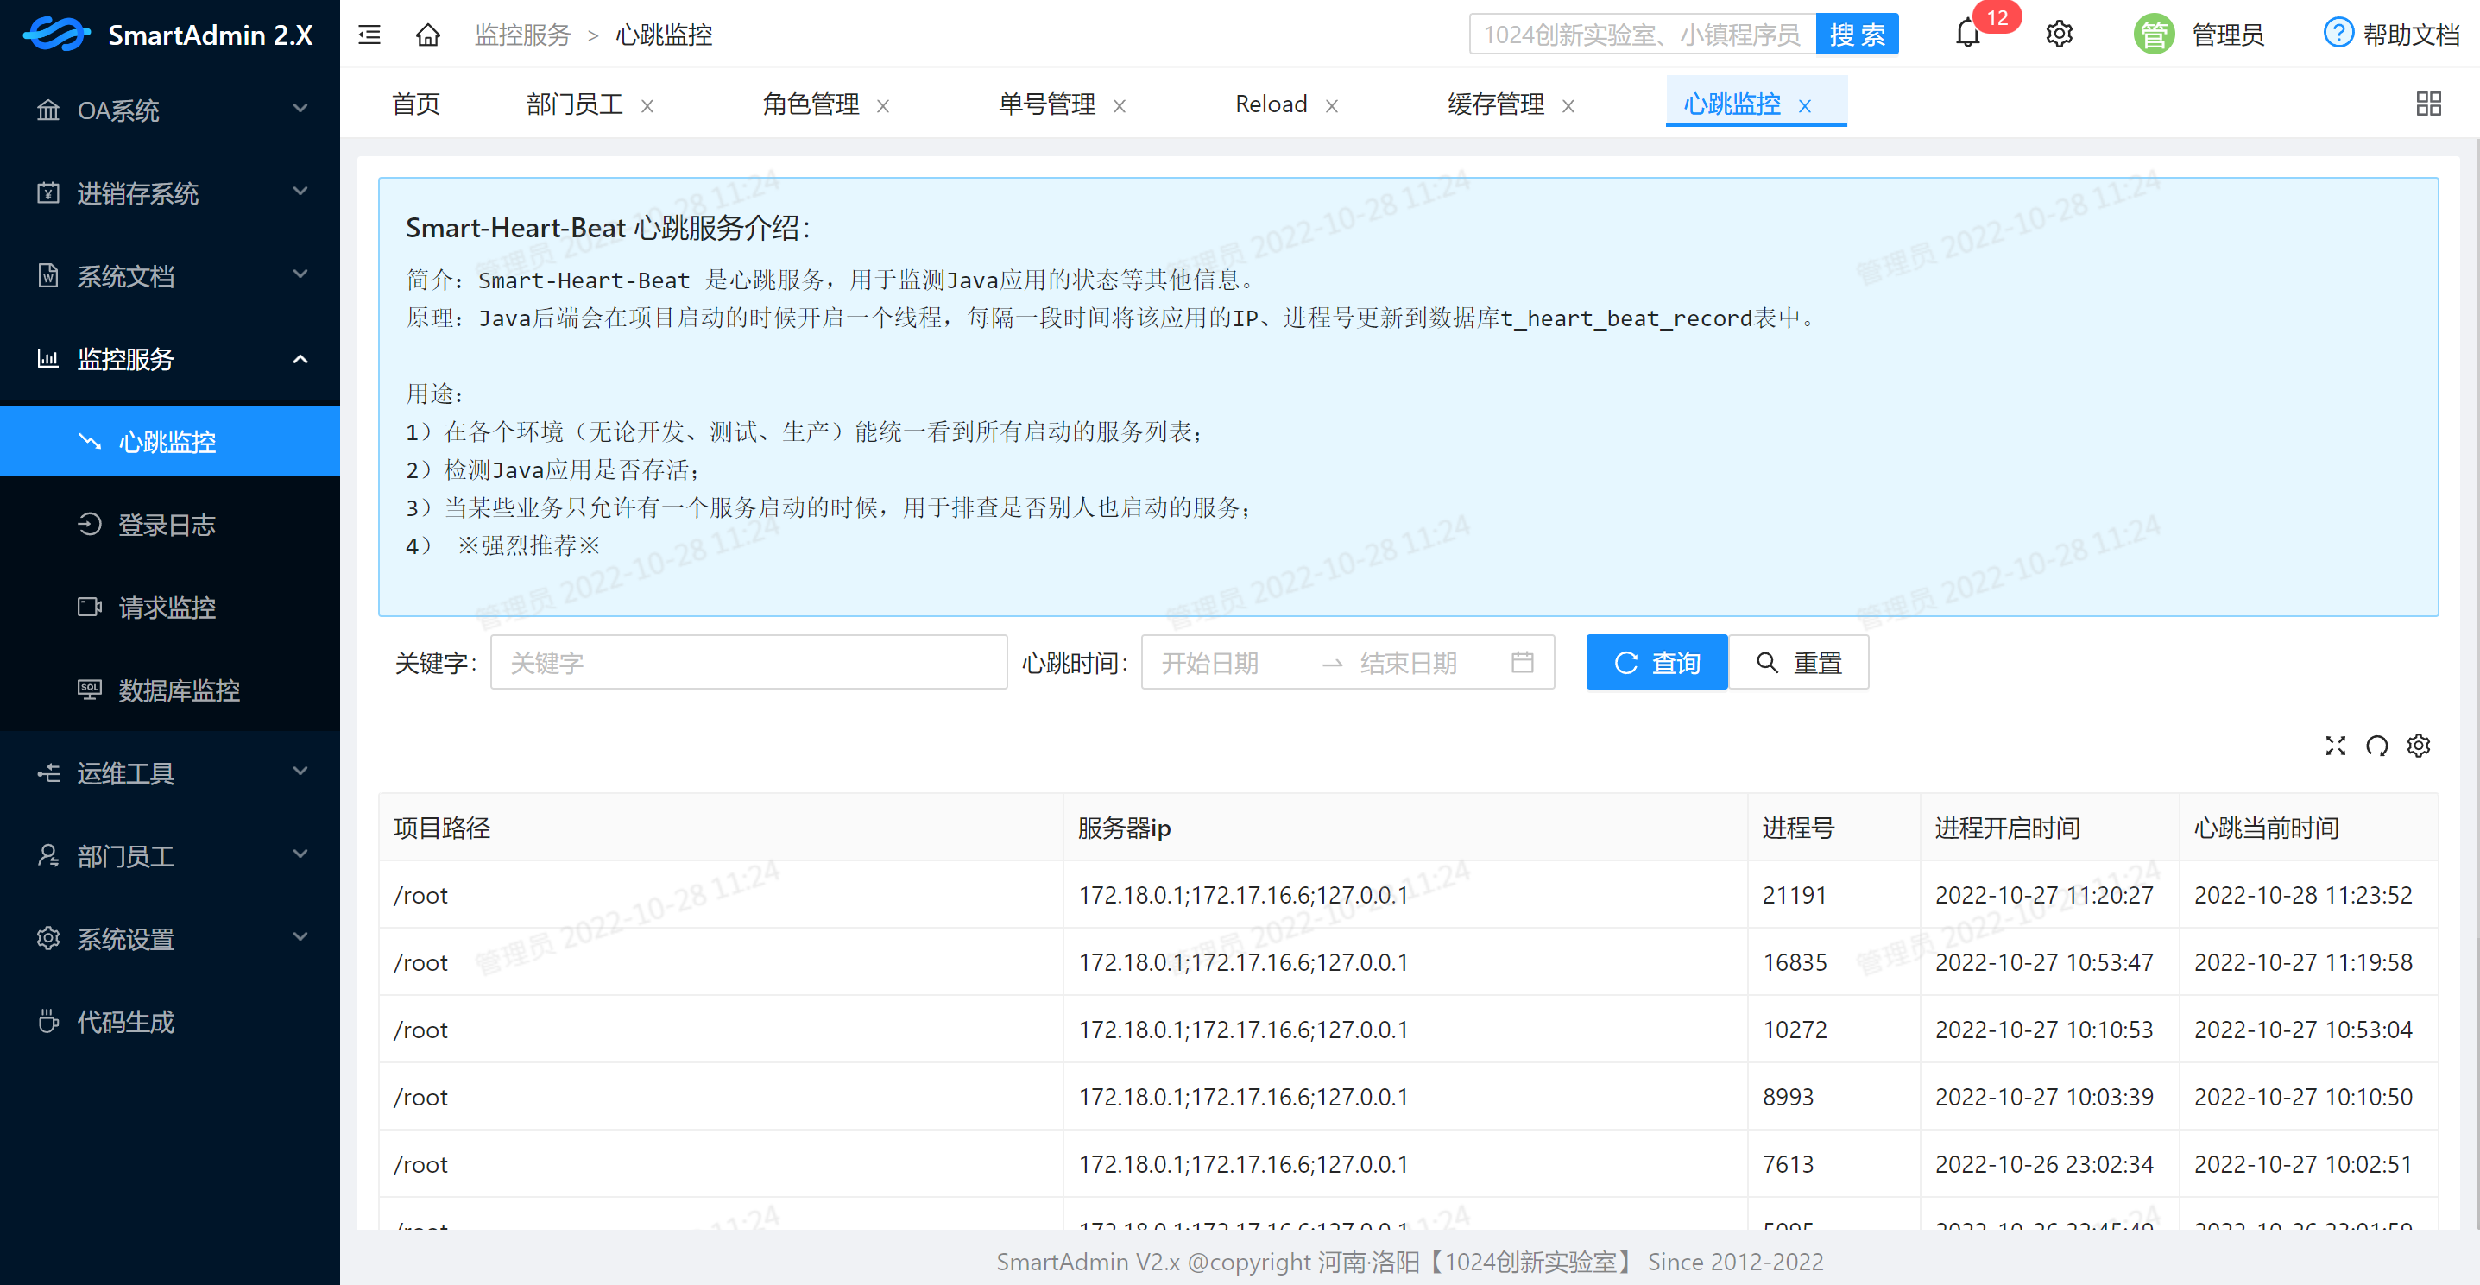The width and height of the screenshot is (2480, 1285).
Task: Click the sidebar collapse menu icon
Action: [369, 35]
